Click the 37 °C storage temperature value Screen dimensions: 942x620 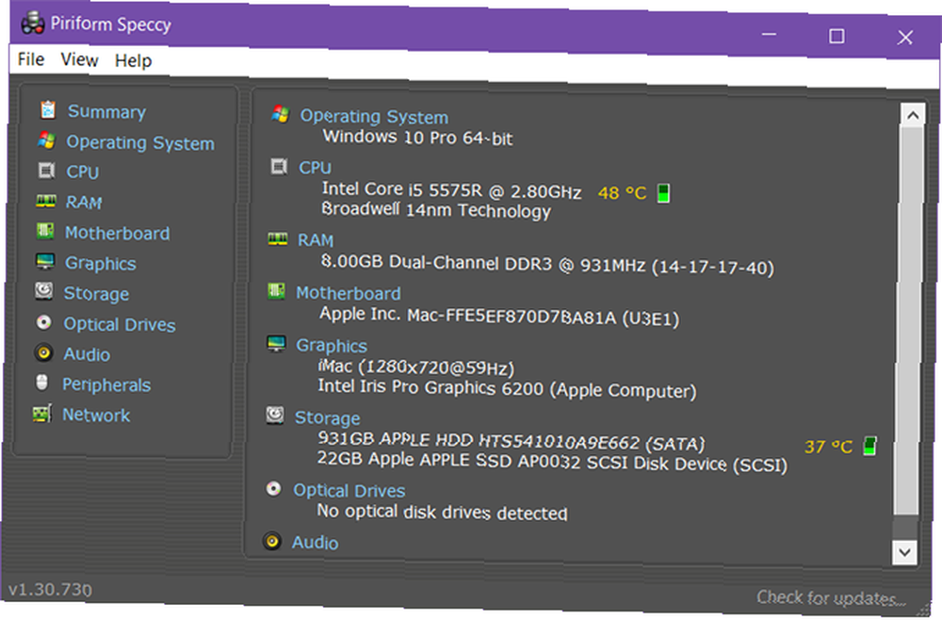(x=828, y=447)
